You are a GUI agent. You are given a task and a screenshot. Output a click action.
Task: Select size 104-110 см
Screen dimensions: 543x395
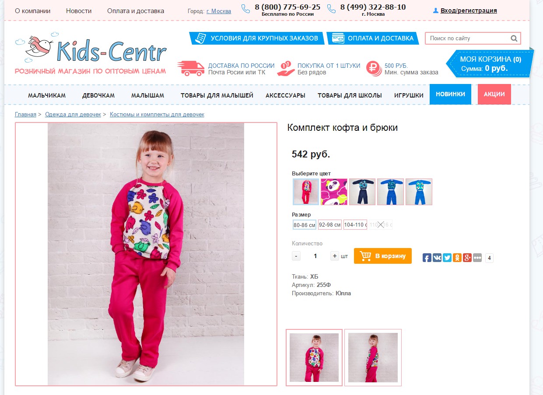(355, 225)
